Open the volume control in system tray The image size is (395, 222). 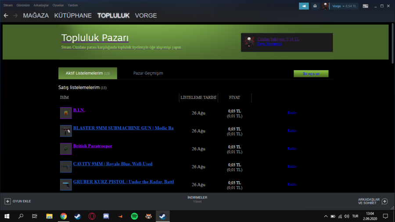[x=347, y=216]
